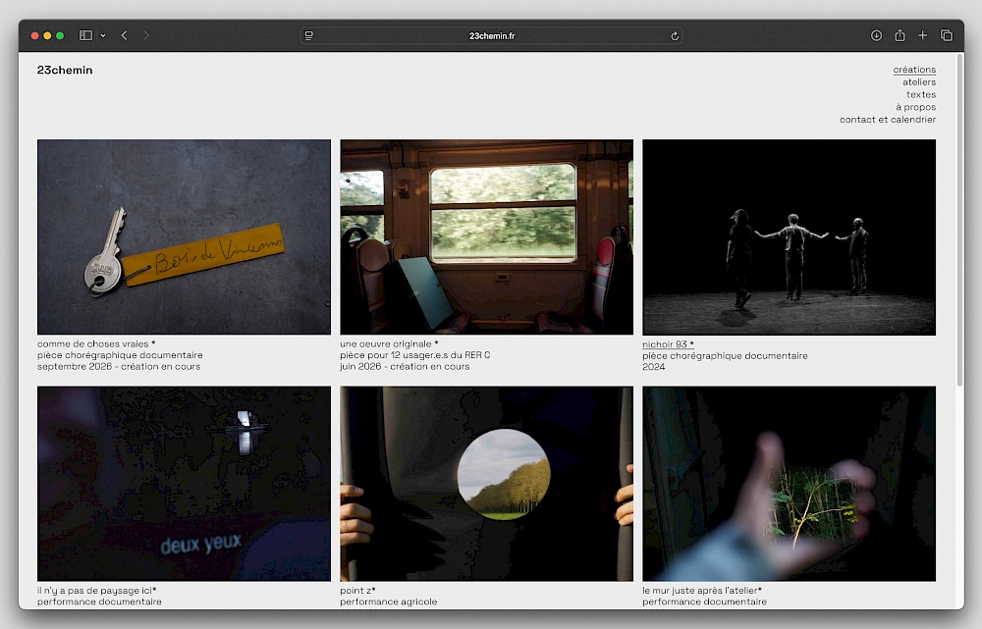The height and width of the screenshot is (629, 982).
Task: Open a new tab with plus icon
Action: 922,35
